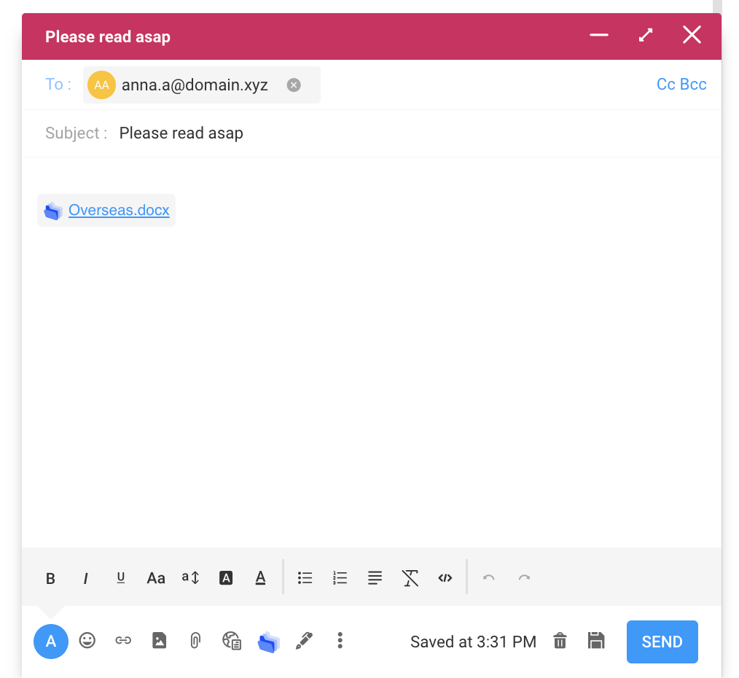Pick text background highlight color

click(226, 578)
